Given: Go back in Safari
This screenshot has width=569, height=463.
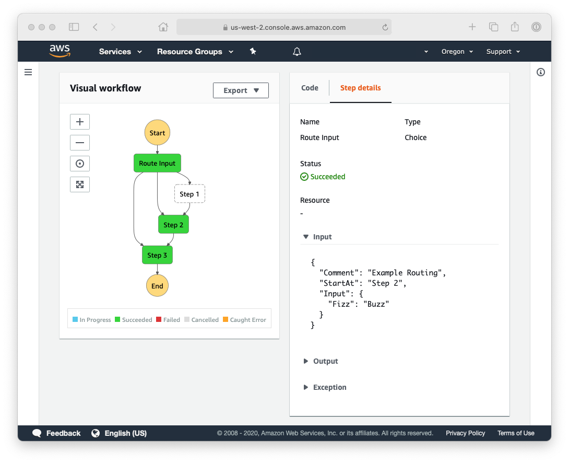Looking at the screenshot, I should click(x=95, y=27).
